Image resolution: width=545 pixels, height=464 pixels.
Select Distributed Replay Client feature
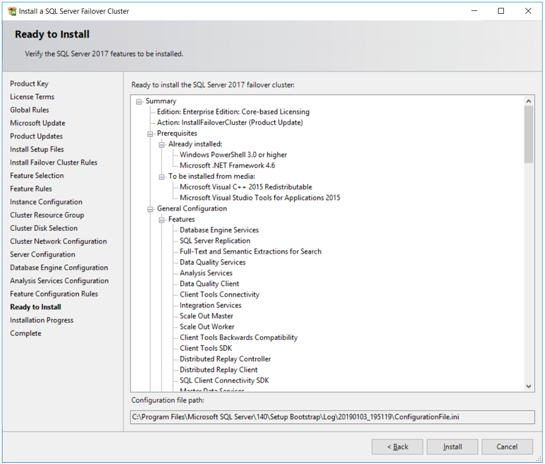(219, 370)
